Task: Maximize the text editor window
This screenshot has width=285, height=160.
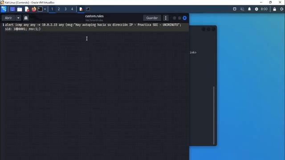Action: [179, 18]
